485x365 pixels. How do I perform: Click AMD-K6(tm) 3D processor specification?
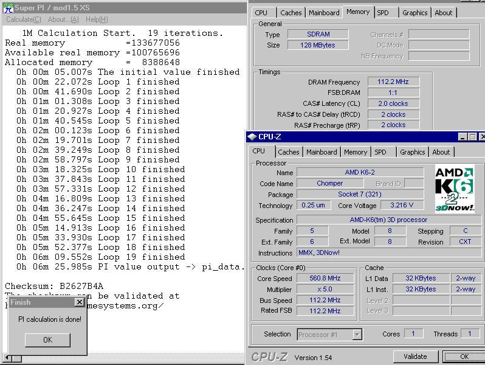[x=389, y=220]
